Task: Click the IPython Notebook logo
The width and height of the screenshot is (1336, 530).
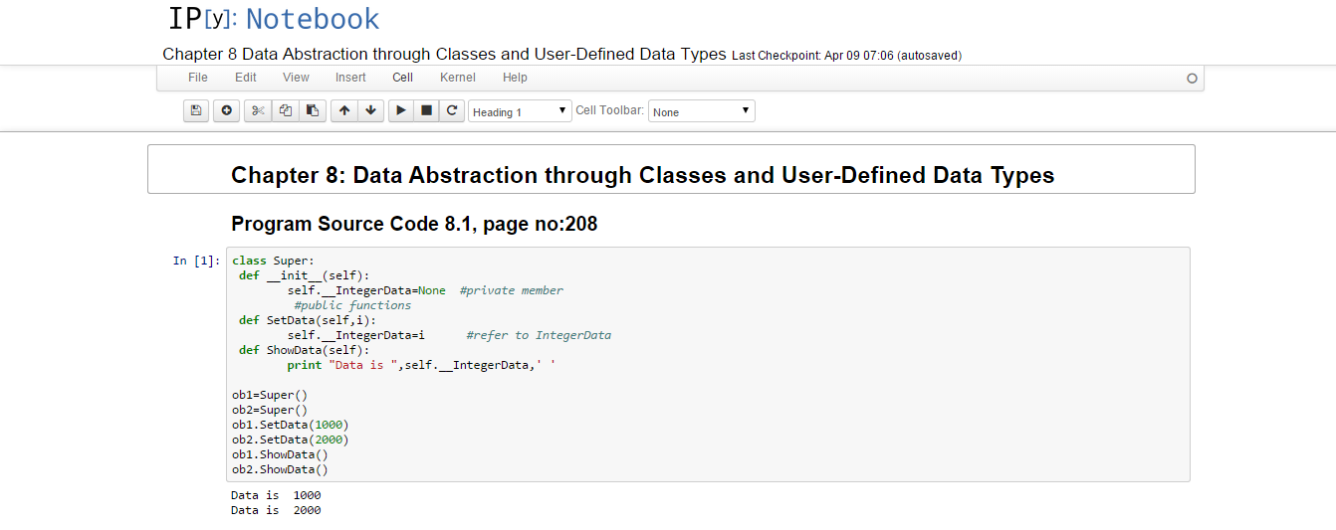Action: [274, 19]
